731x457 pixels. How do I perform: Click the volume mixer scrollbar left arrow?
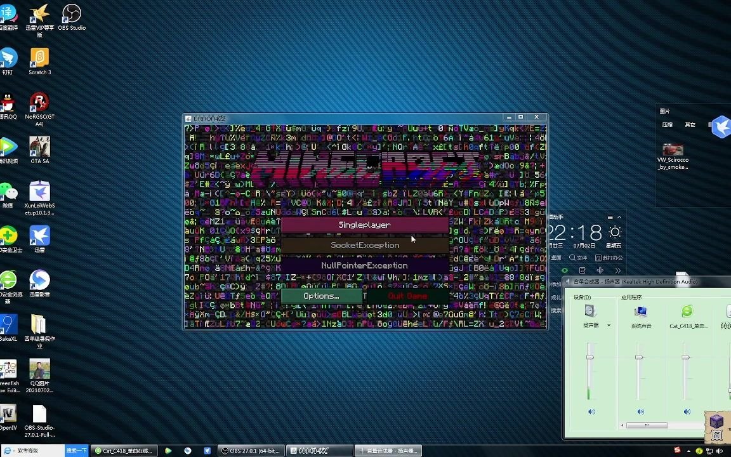tap(623, 425)
